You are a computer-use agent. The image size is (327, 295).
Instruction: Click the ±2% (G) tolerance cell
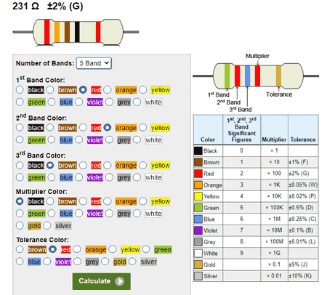click(x=303, y=174)
